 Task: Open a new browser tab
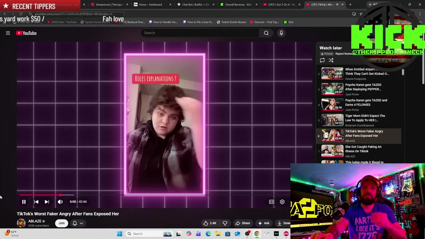[x=350, y=4]
